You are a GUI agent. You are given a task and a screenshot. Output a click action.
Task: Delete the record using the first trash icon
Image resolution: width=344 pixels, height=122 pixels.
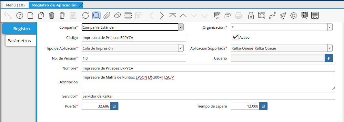coord(52,15)
